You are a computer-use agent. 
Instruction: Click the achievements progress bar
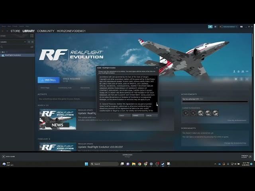(215, 102)
